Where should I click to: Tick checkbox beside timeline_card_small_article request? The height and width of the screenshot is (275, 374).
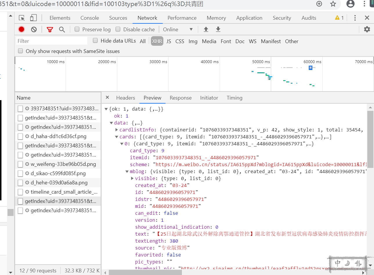[x=20, y=192]
